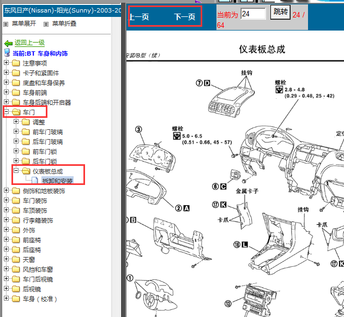Click the 车门装饰 folder icon

(x=16, y=201)
